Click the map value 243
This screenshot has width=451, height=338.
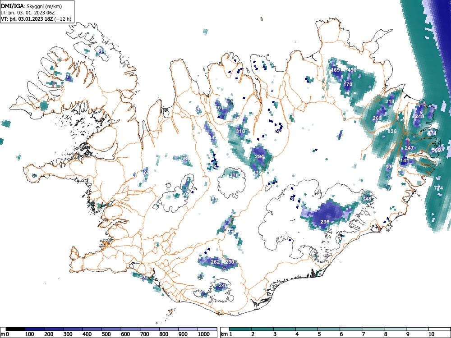(419, 116)
